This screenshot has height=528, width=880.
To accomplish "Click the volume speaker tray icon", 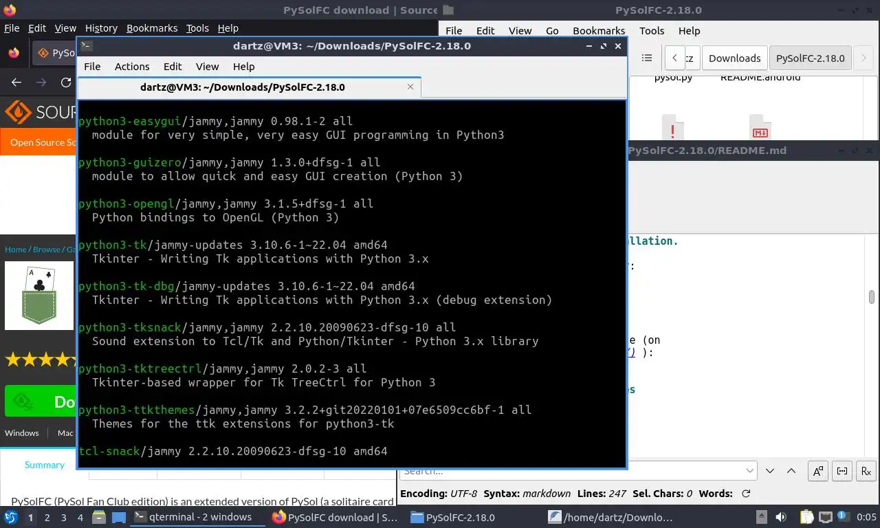I will pyautogui.click(x=781, y=517).
